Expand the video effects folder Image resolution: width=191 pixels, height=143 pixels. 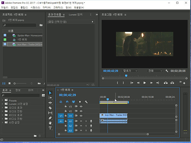(2, 115)
